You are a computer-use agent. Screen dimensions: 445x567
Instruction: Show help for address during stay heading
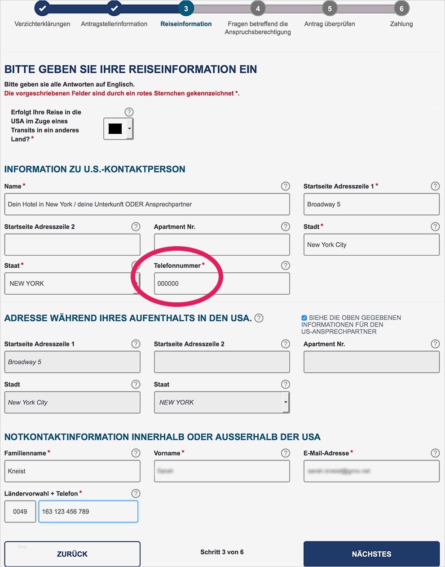(x=259, y=318)
